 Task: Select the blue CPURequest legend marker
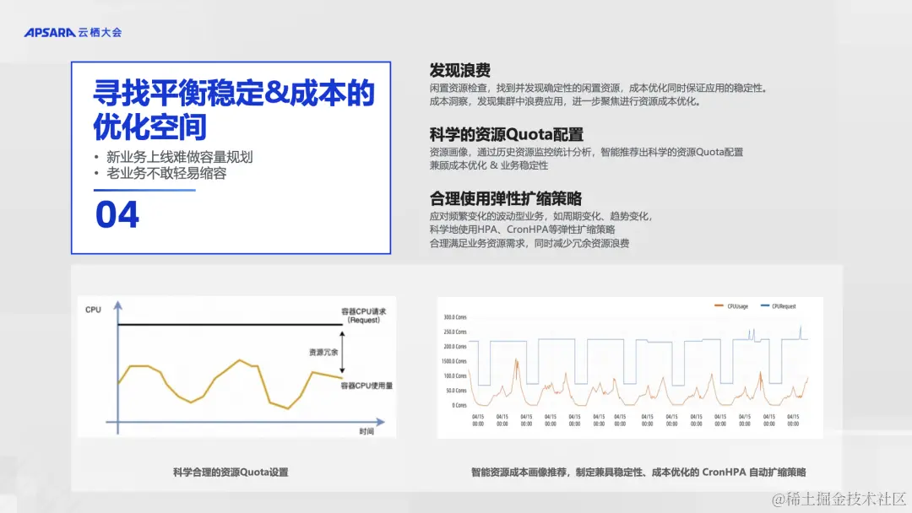coord(765,305)
